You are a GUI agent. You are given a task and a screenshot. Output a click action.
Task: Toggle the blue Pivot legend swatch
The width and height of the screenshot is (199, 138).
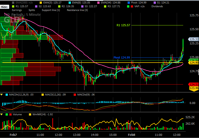(129, 2)
